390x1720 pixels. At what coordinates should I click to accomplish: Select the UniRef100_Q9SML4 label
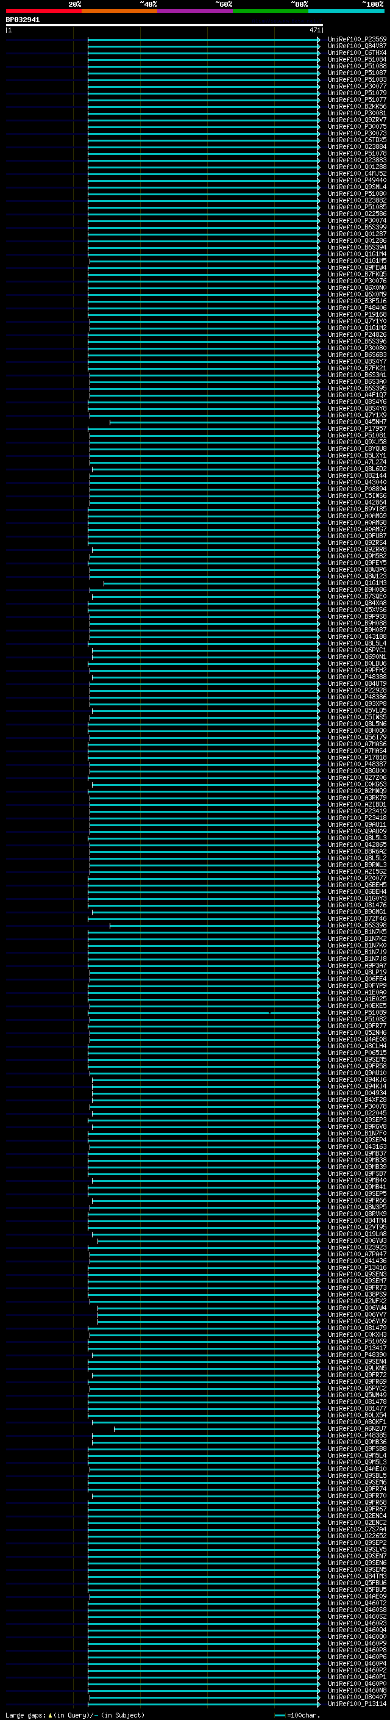[357, 187]
